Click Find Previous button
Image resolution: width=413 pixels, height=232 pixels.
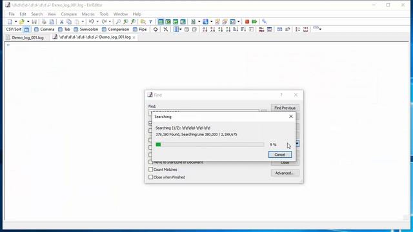click(285, 108)
